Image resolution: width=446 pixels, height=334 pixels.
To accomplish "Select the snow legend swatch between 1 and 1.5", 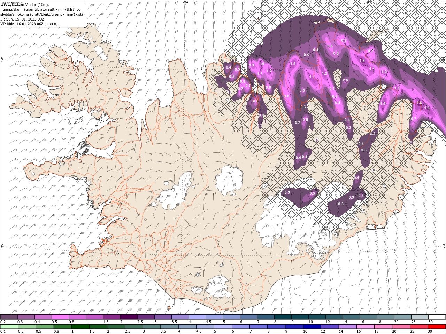I will point(94,317).
